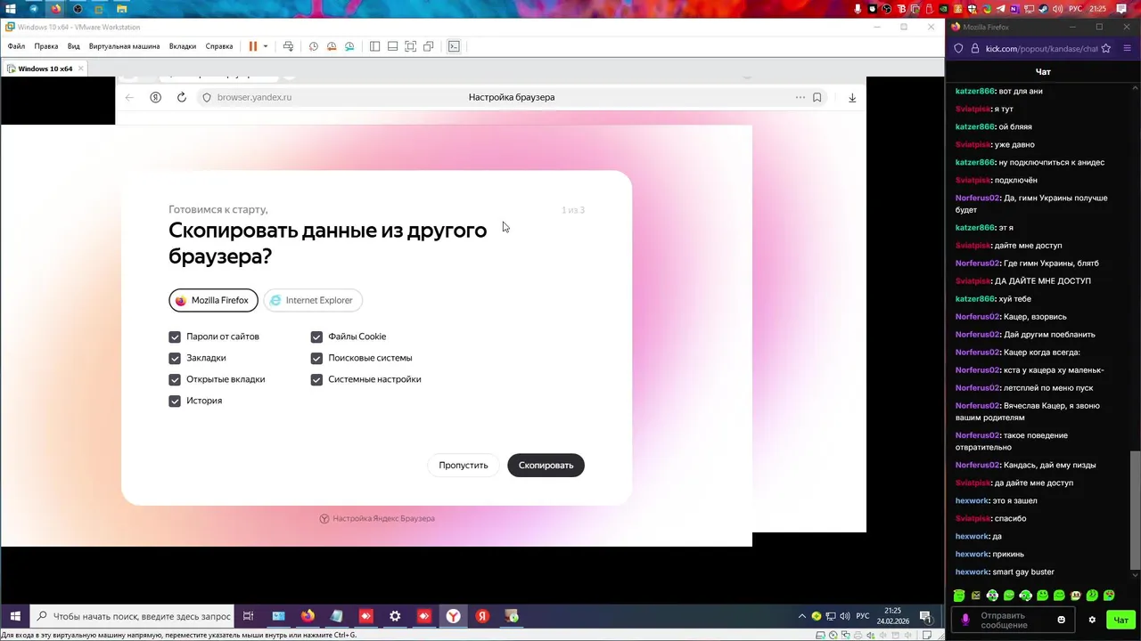Click hexwork username in 'smart gay buster' message
This screenshot has width=1141, height=641.
pyautogui.click(x=972, y=572)
